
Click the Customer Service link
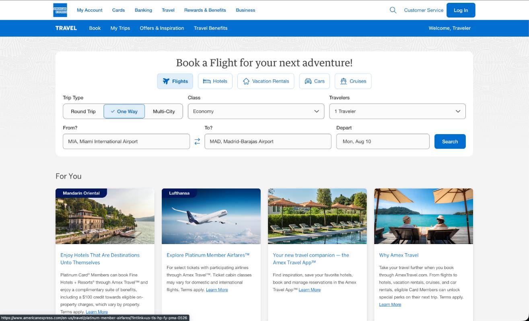pos(424,10)
